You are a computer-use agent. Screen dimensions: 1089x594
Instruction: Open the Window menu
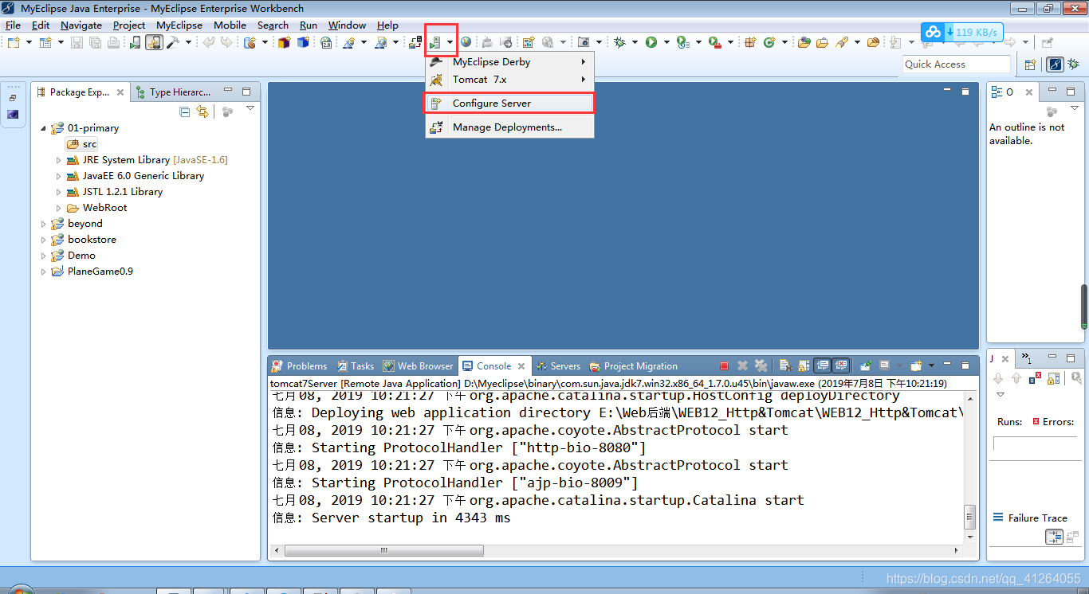click(348, 25)
